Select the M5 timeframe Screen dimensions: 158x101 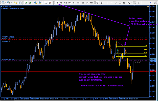coord(61,3)
